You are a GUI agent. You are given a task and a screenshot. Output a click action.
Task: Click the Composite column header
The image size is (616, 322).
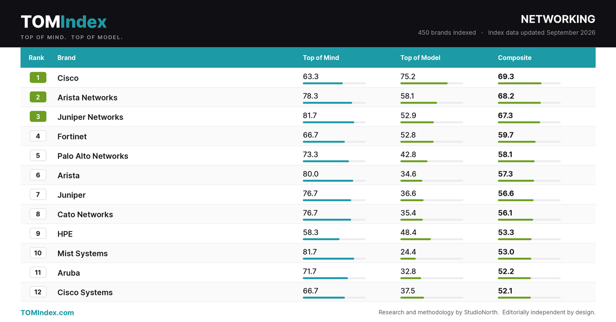click(514, 58)
